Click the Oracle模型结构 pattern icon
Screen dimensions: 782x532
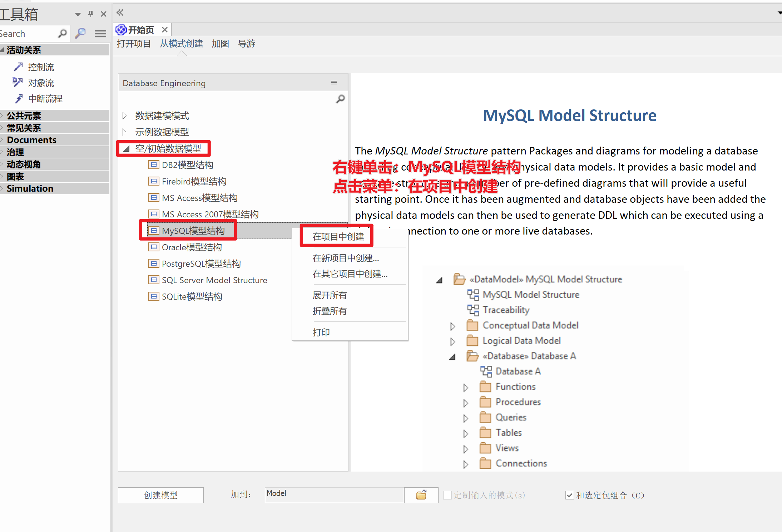pyautogui.click(x=153, y=247)
